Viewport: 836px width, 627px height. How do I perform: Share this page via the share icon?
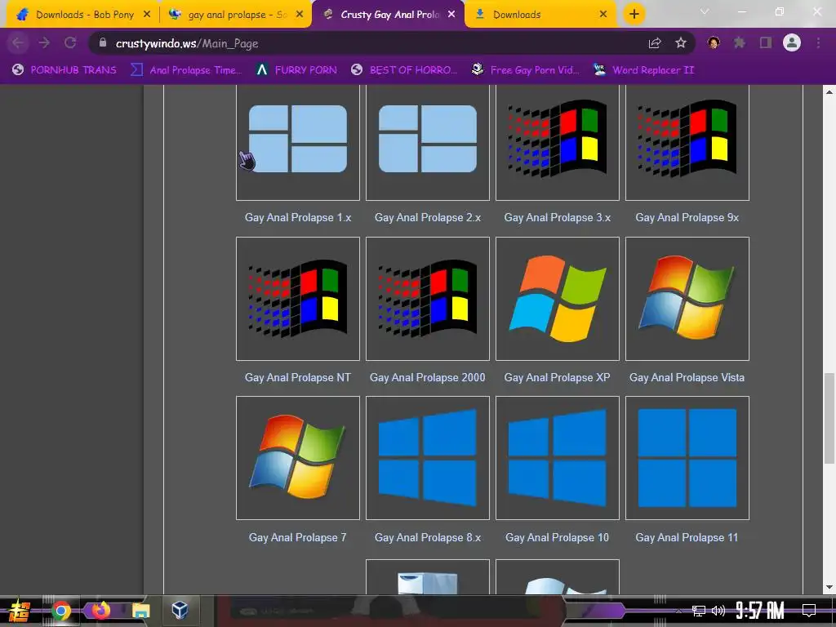[655, 43]
